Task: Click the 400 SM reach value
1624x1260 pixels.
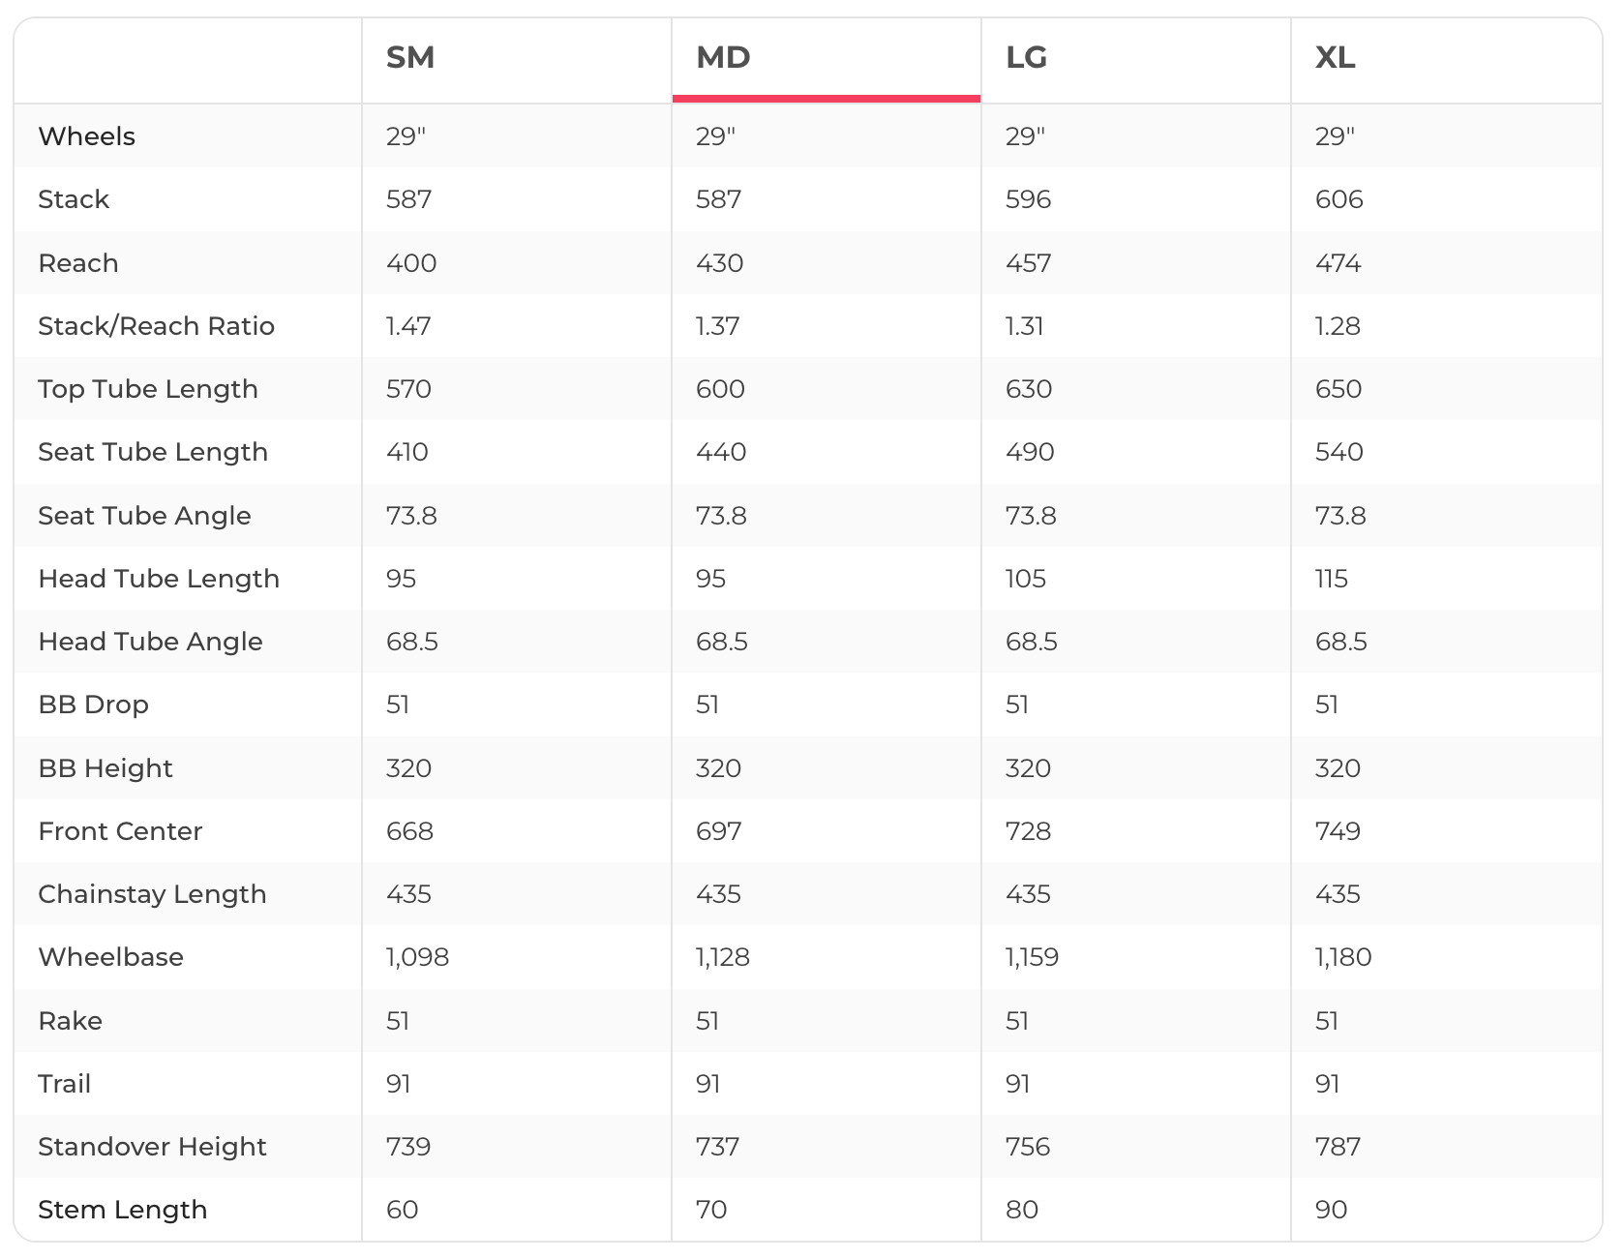Action: point(411,263)
